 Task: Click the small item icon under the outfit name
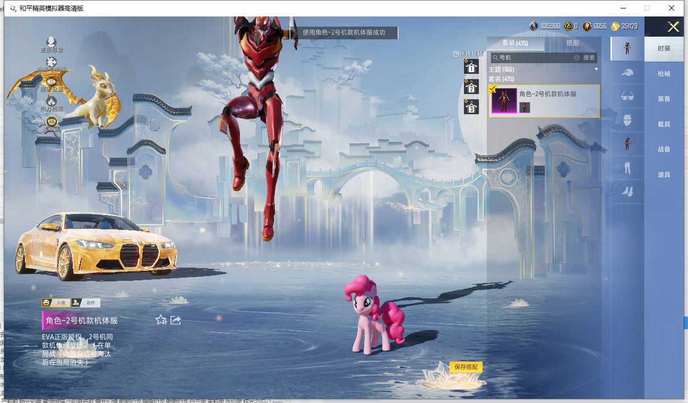click(x=524, y=107)
